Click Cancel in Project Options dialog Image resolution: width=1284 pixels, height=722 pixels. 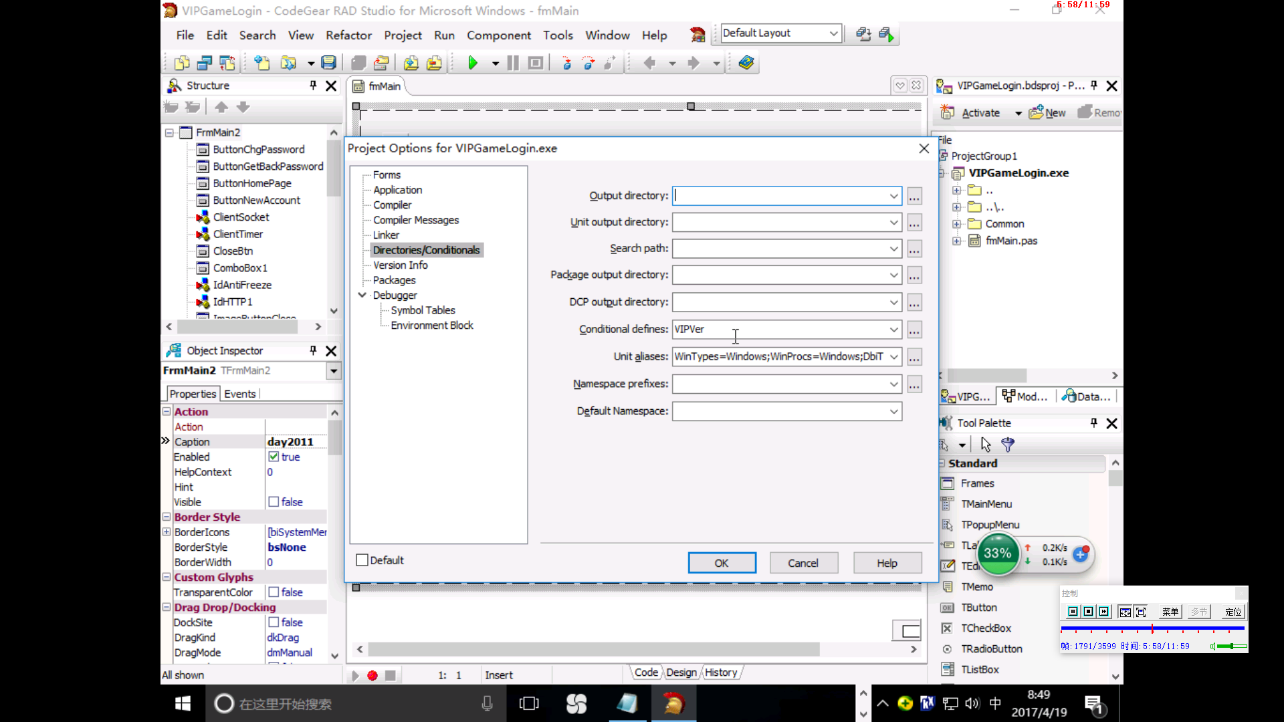(802, 563)
